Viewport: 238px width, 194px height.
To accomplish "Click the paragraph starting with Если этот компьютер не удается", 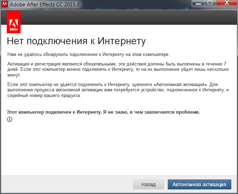I will point(118,90).
